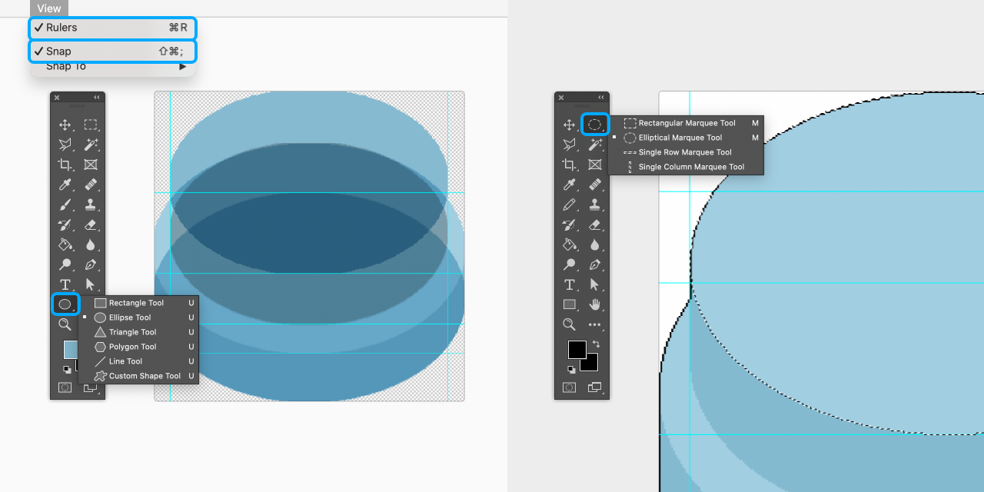
Task: Choose Line Tool from shape flyout
Action: [x=138, y=361]
